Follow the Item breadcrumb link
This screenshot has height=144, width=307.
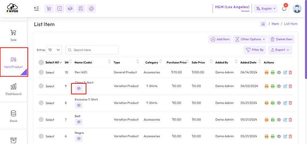point(275,24)
